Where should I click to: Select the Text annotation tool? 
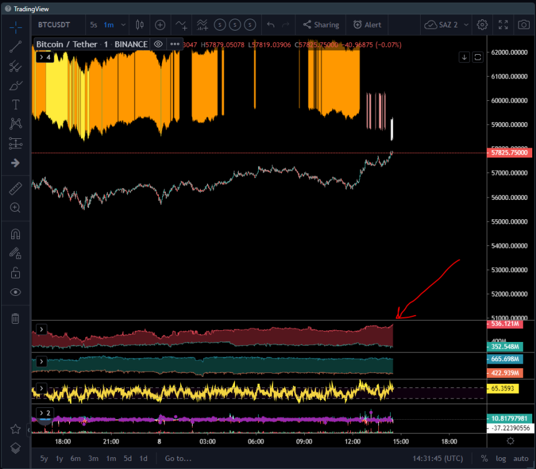(15, 105)
